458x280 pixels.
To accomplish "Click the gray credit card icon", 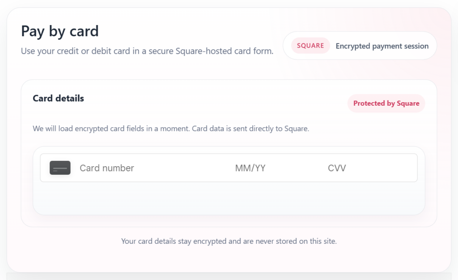I will coord(60,168).
